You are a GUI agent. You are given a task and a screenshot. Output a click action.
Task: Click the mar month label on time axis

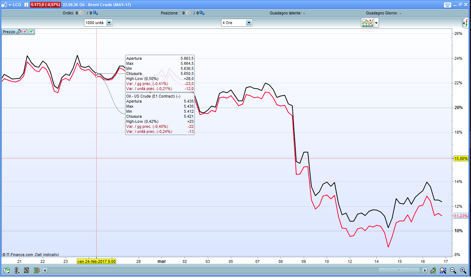pos(162,261)
